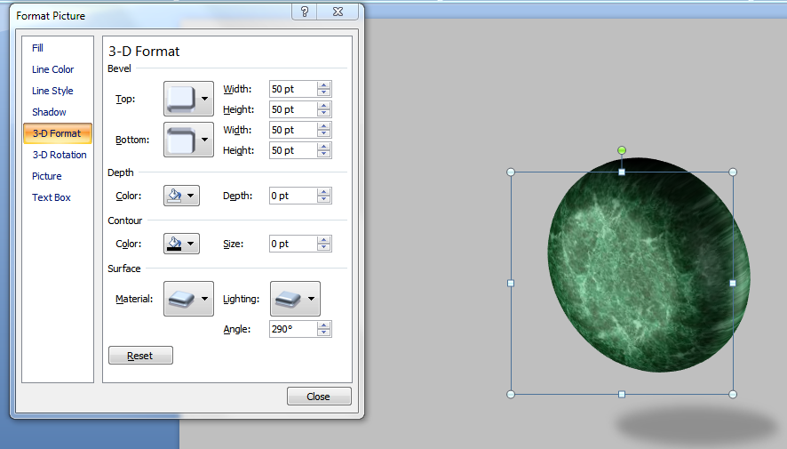Click the Bottom bevel Width field

coord(293,130)
